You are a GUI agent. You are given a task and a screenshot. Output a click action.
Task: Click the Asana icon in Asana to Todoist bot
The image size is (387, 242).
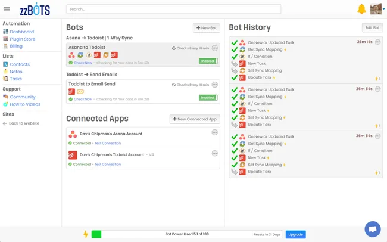(72, 55)
